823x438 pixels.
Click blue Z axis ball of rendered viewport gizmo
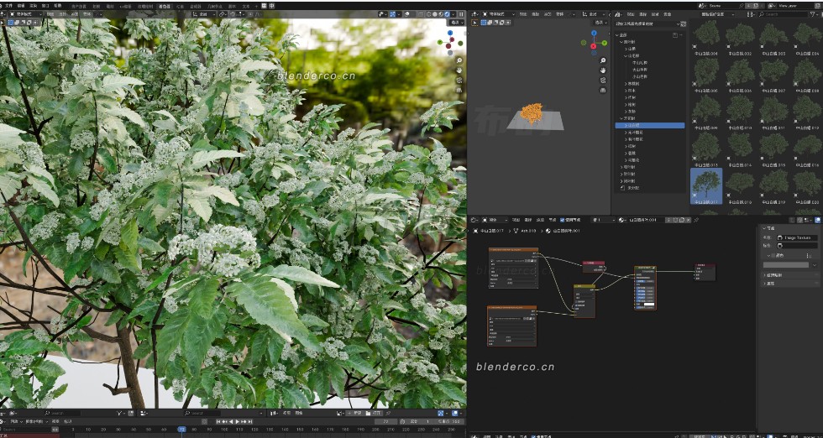[451, 33]
